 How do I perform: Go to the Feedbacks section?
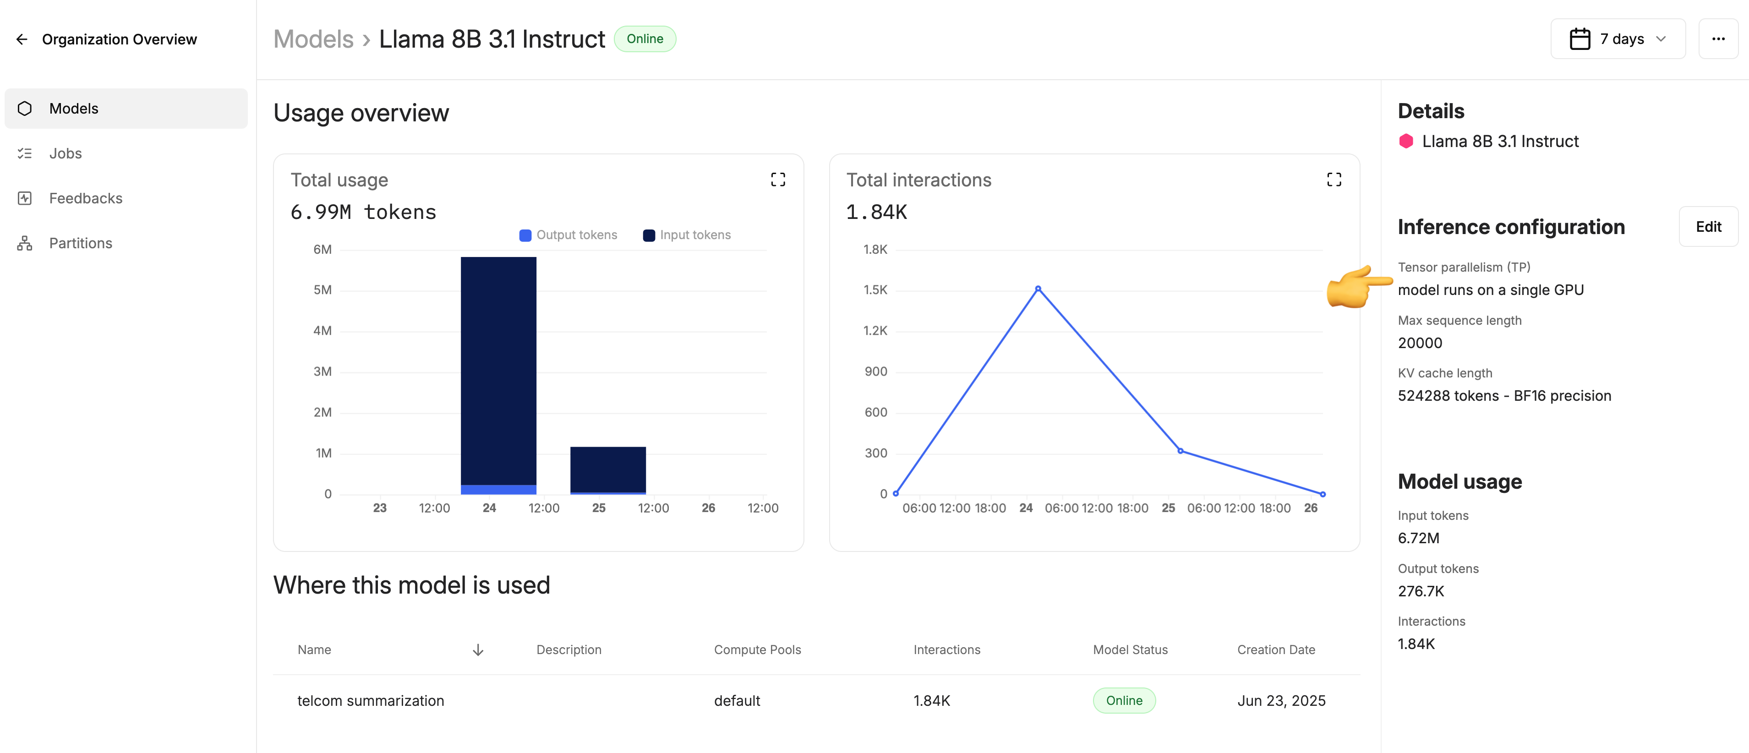tap(86, 198)
